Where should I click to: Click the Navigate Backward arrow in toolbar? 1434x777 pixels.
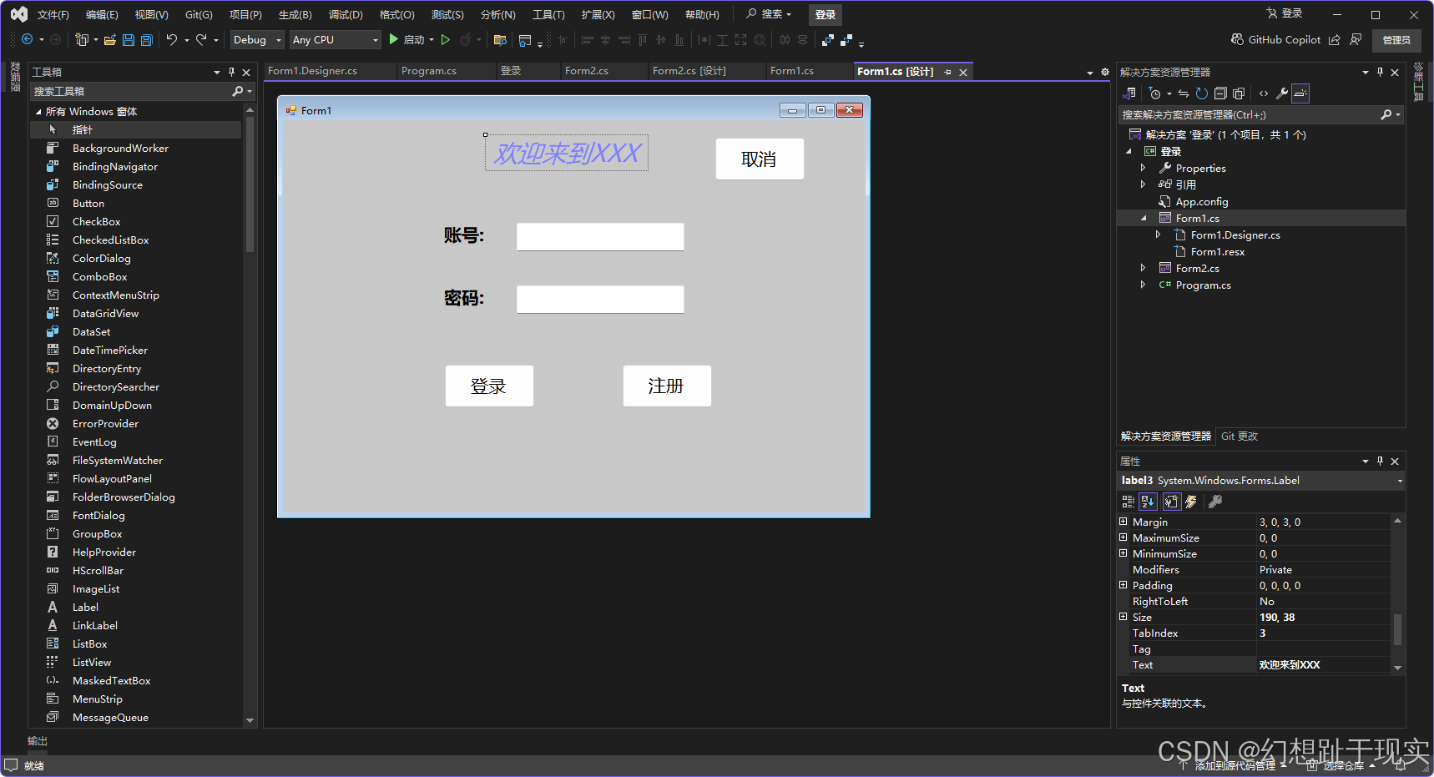[27, 39]
